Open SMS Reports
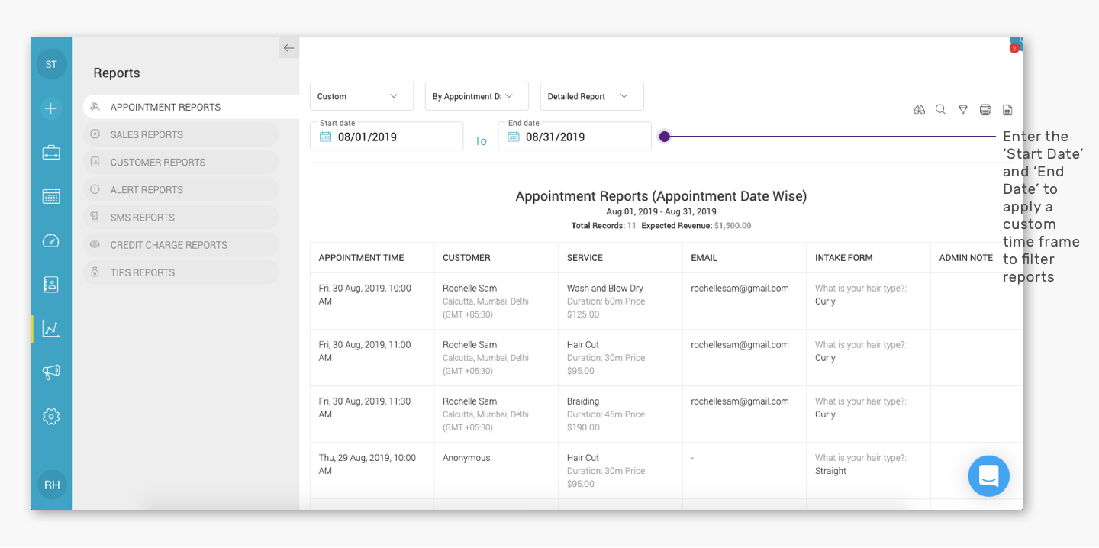The width and height of the screenshot is (1099, 548). click(181, 217)
